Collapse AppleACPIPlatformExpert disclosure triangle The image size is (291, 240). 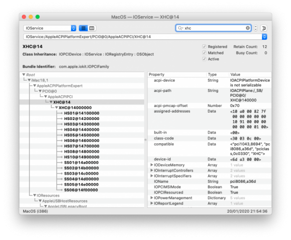(x=34, y=86)
